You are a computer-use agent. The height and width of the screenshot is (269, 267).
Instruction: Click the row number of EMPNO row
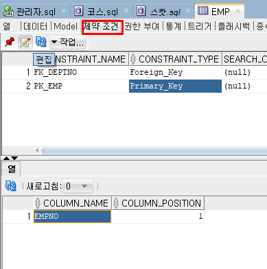19,216
